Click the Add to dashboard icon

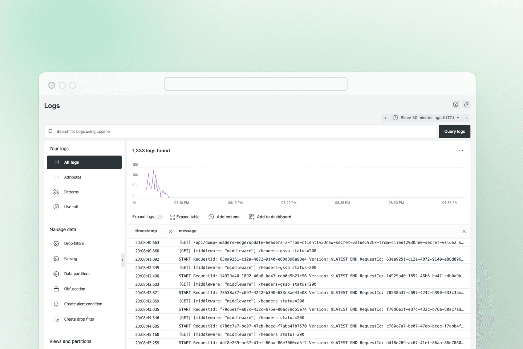pos(251,217)
